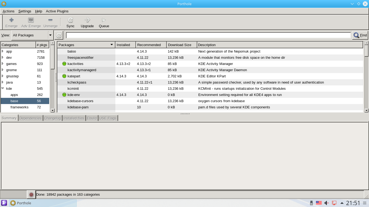
Task: Select the apps subcategory under kde
Action: pyautogui.click(x=25, y=95)
